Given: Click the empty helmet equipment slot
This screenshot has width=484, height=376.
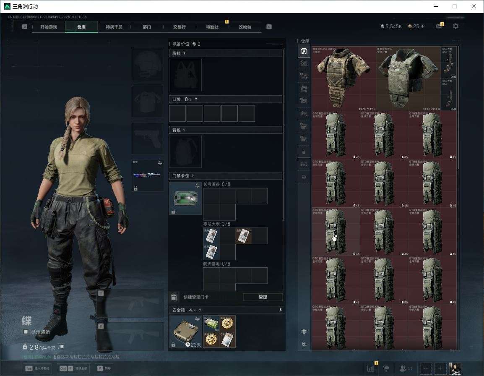Looking at the screenshot, I should [148, 65].
